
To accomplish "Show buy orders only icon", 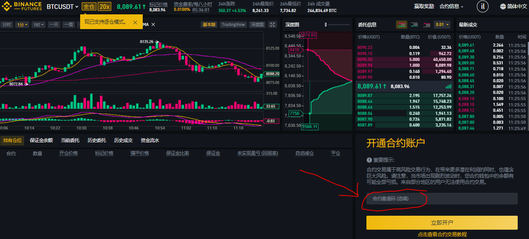I will 414,24.
